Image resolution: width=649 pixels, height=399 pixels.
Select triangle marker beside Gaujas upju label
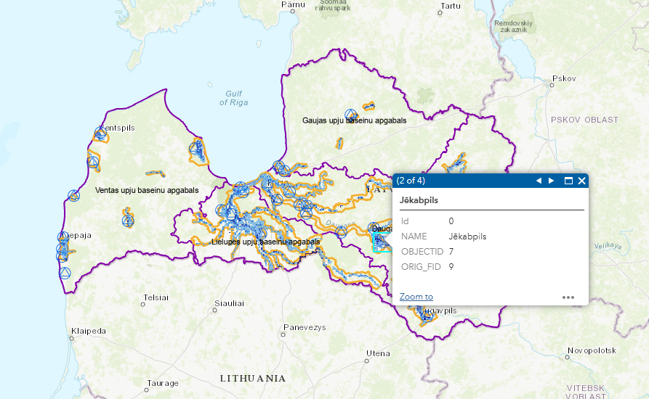point(351,115)
